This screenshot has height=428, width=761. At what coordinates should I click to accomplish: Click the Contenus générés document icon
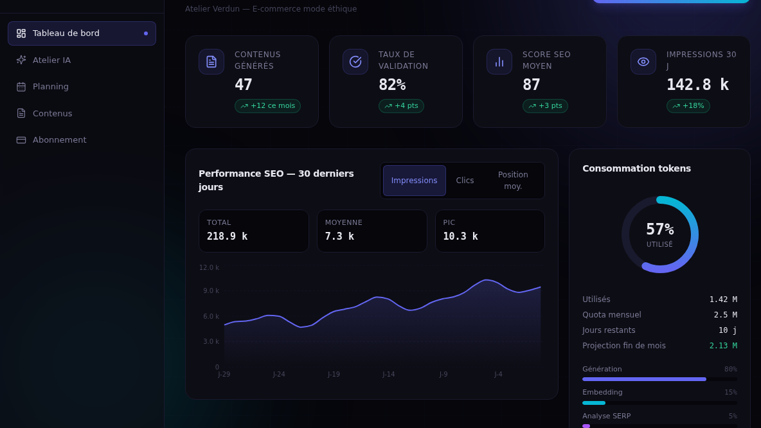[211, 62]
